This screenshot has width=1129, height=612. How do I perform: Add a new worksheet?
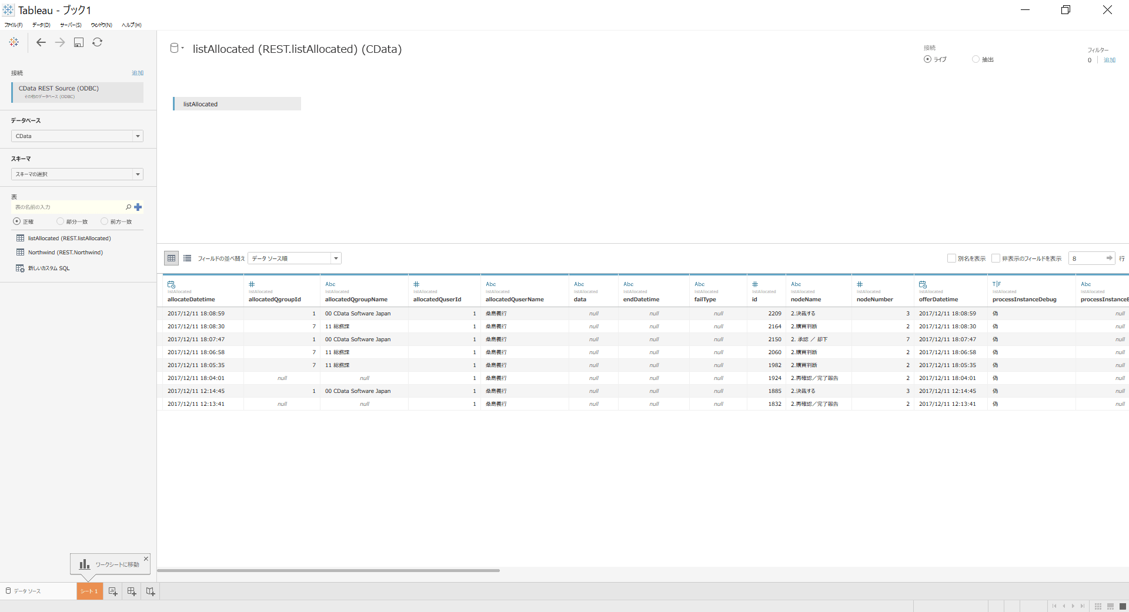[x=113, y=591]
